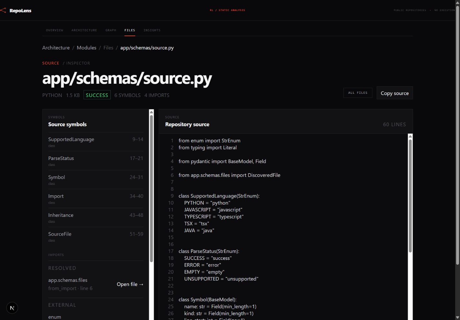Screen dimensions: 460x320
Task: Click the app/schemas/source.py breadcrumb
Action: coord(147,48)
